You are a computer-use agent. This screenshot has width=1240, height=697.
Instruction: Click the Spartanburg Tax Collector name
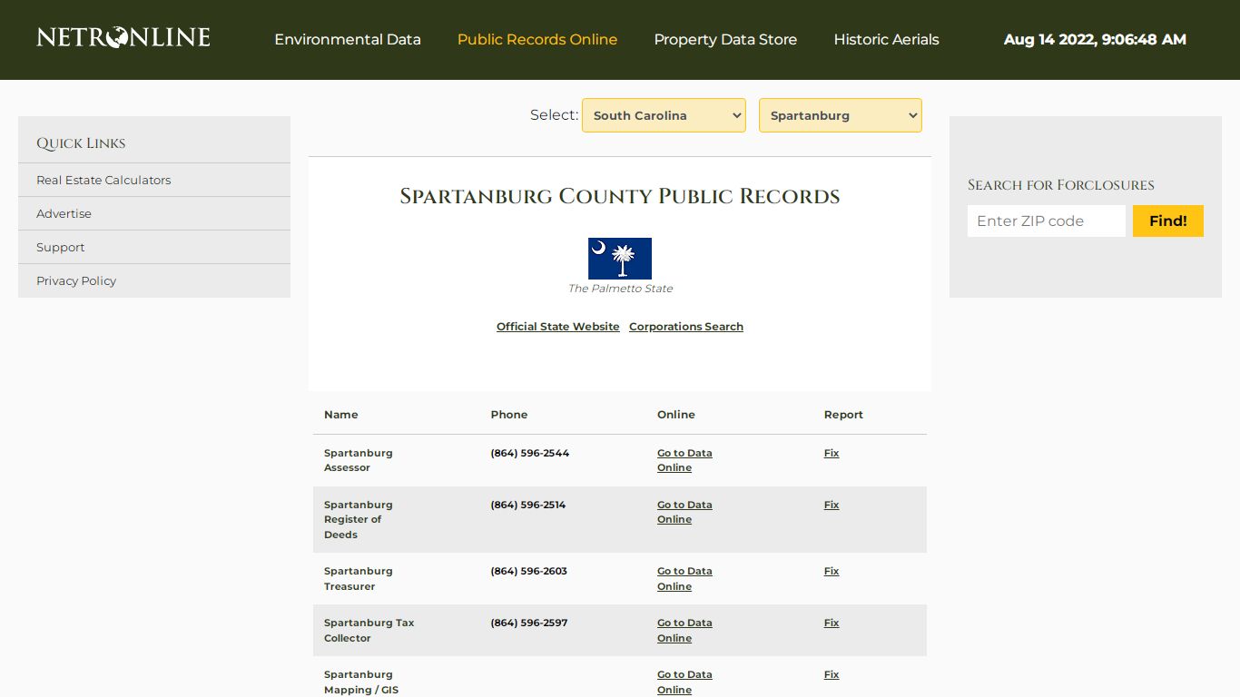click(x=369, y=630)
